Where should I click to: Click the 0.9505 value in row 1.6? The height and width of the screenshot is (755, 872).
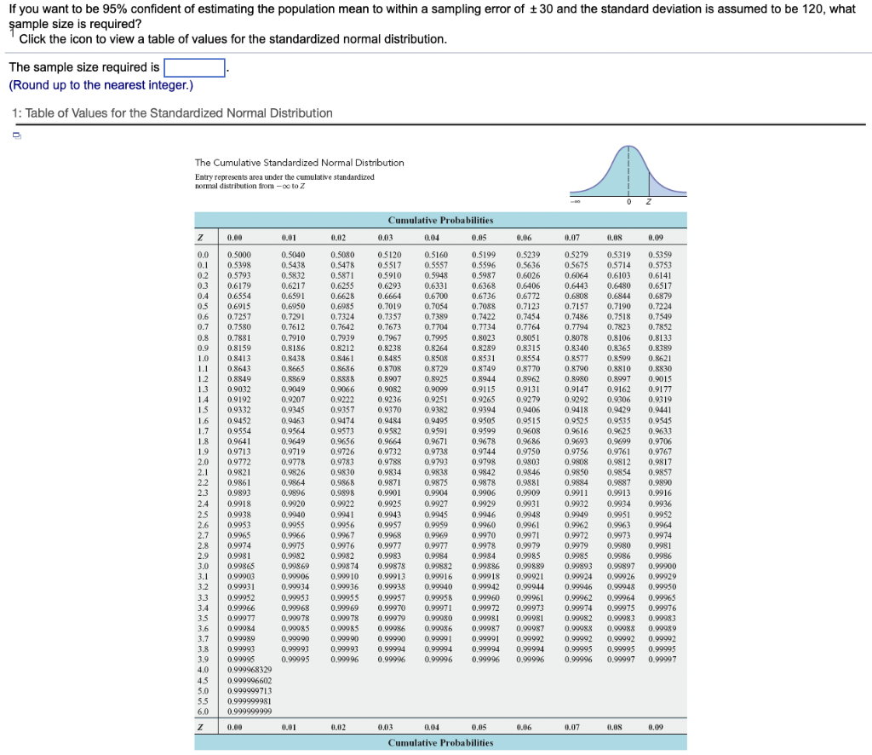(x=484, y=421)
